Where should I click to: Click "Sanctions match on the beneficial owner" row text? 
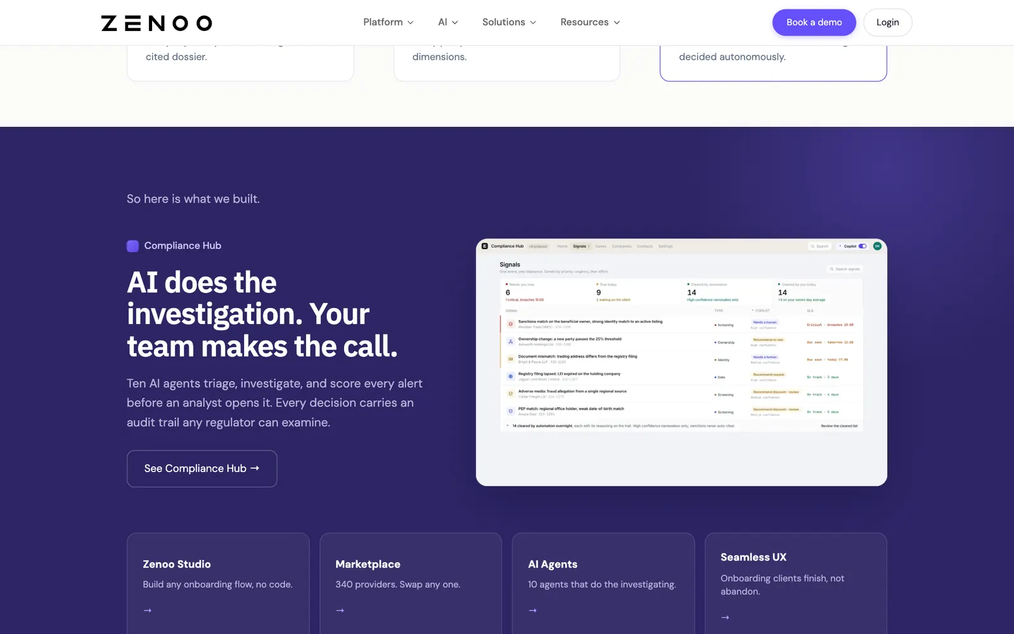(590, 321)
